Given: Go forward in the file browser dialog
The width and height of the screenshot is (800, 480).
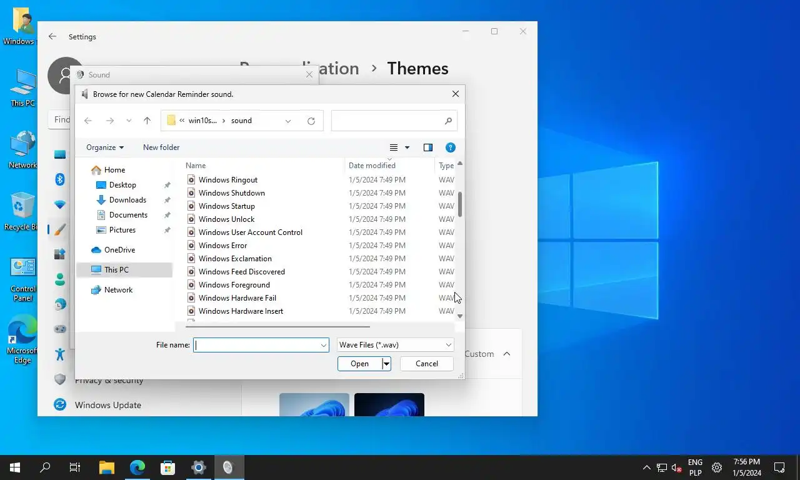Looking at the screenshot, I should (110, 121).
